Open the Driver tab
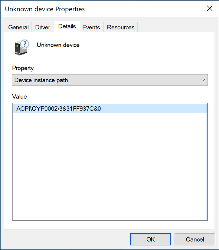 pyautogui.click(x=43, y=27)
